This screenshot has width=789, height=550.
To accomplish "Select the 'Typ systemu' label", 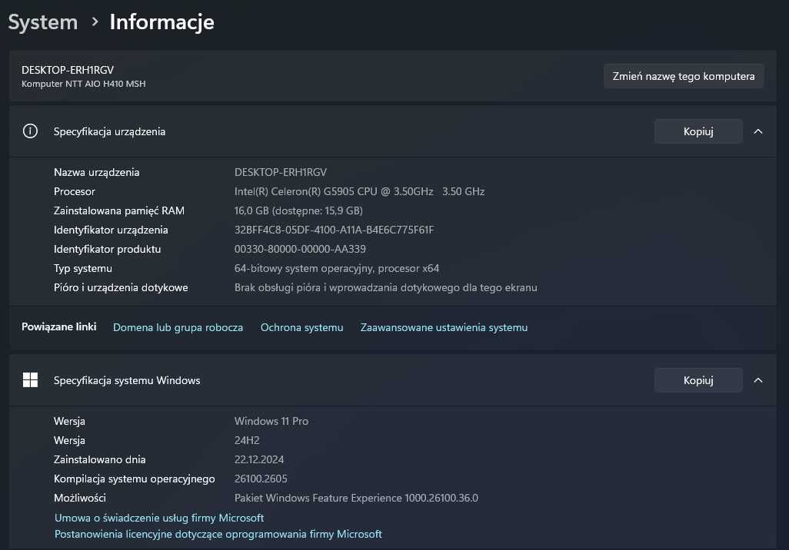I will [x=83, y=268].
